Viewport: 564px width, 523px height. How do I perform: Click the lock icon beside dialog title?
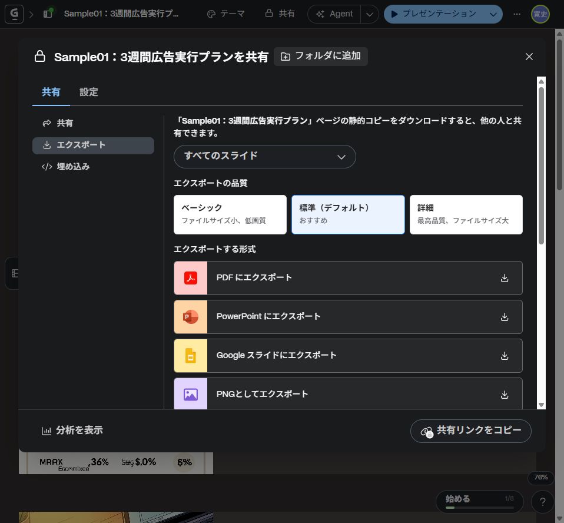pos(40,57)
